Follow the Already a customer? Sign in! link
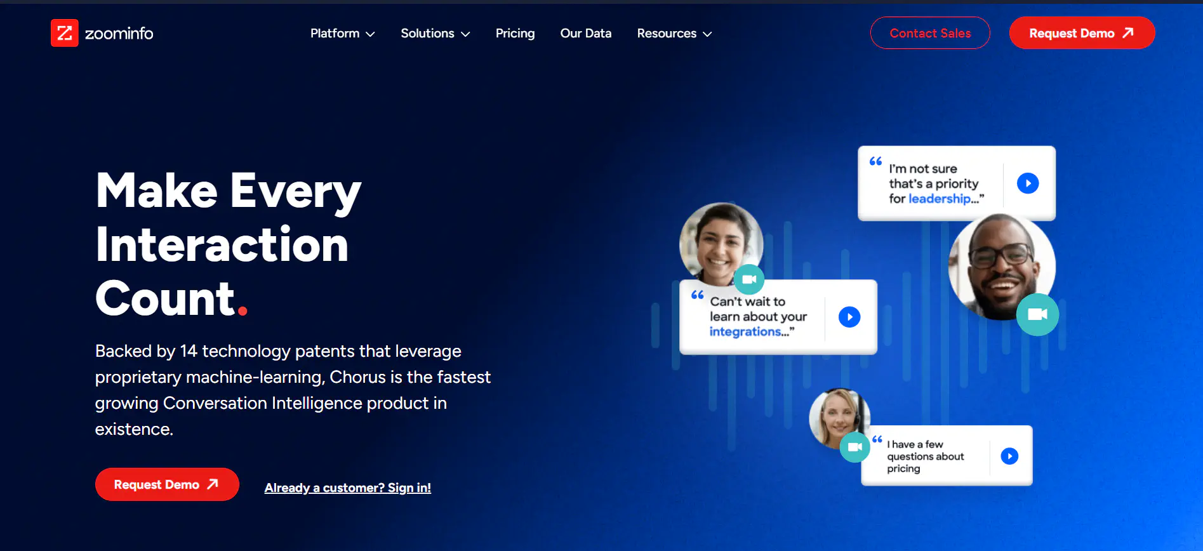This screenshot has height=551, width=1203. pos(347,488)
